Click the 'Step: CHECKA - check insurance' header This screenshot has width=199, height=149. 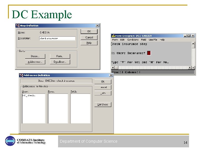tap(56, 81)
